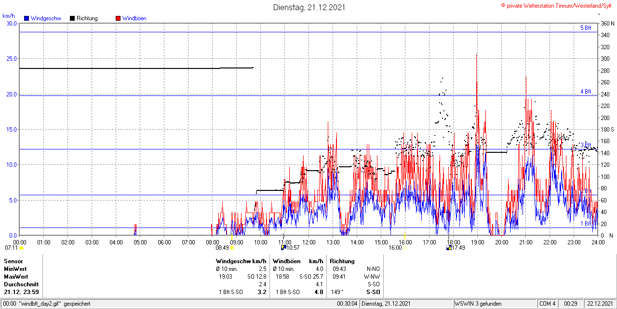617x309 pixels.
Task: Click the 12:00 time axis tick label
Action: pos(309,242)
